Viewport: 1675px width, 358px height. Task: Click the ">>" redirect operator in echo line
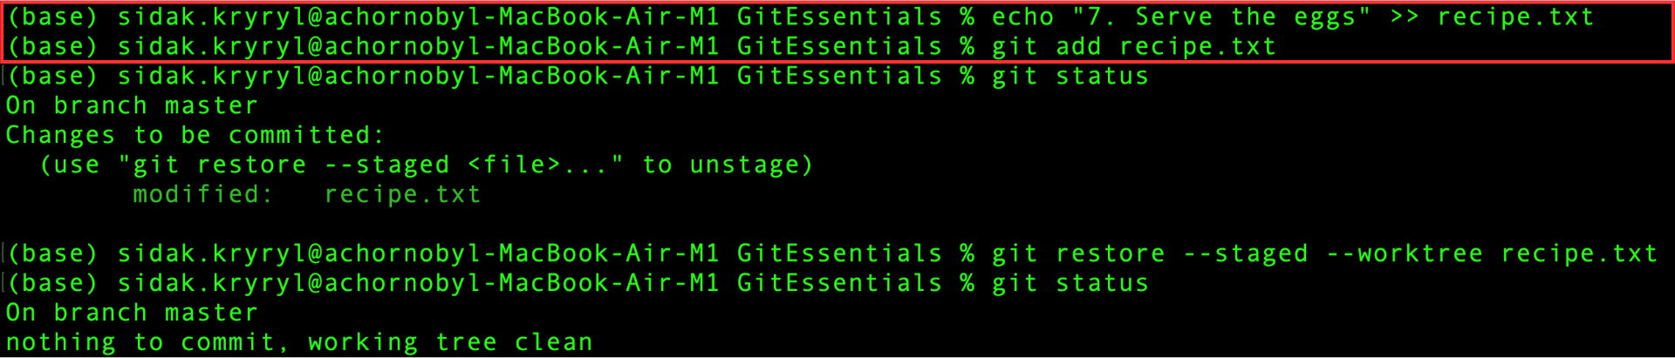click(x=1404, y=17)
